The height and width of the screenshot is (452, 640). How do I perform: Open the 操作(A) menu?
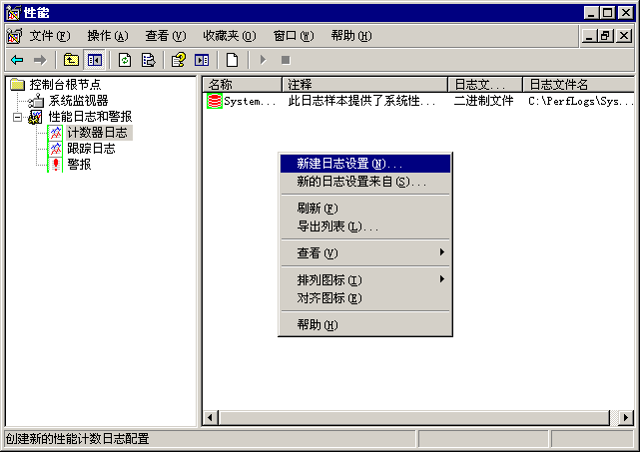point(108,36)
